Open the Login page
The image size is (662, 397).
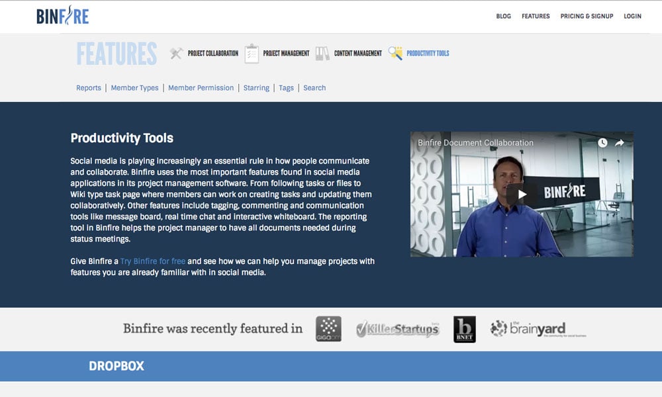(632, 16)
